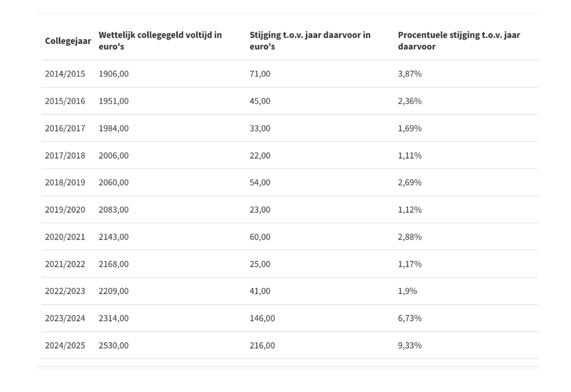Click the Stijging t.o.v. jaar daarvoor header

pos(310,40)
